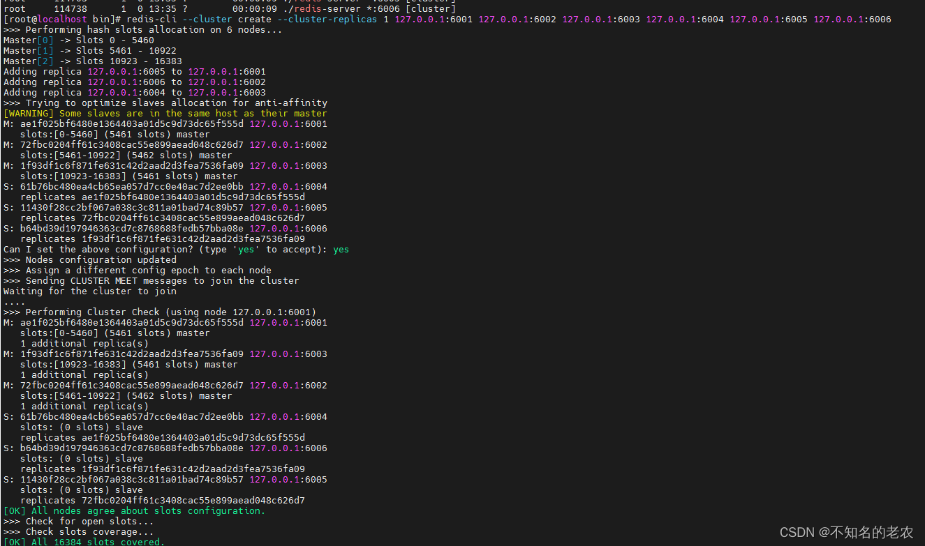
Task: Select the 'Master[0] -> Slots 0 - 5460' line
Action: tap(79, 40)
